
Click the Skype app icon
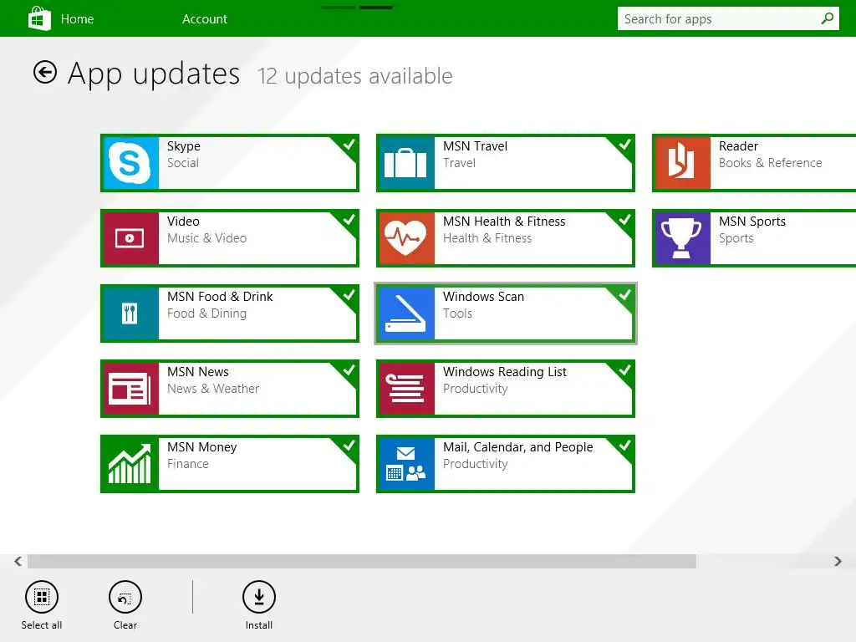point(130,163)
